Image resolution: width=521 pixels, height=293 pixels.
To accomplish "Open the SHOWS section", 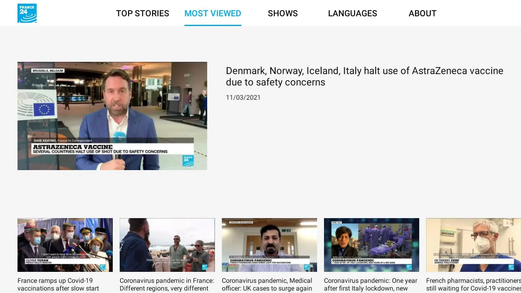I will [282, 13].
